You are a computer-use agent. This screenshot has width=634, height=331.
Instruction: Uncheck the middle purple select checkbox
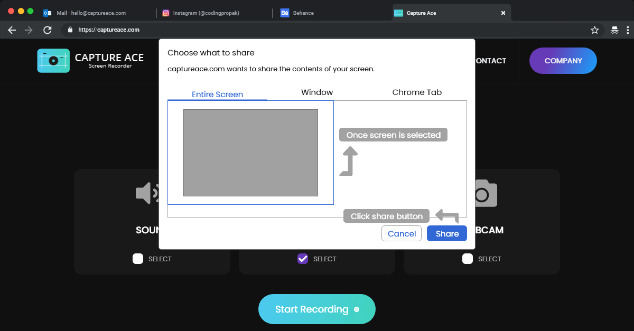[303, 259]
